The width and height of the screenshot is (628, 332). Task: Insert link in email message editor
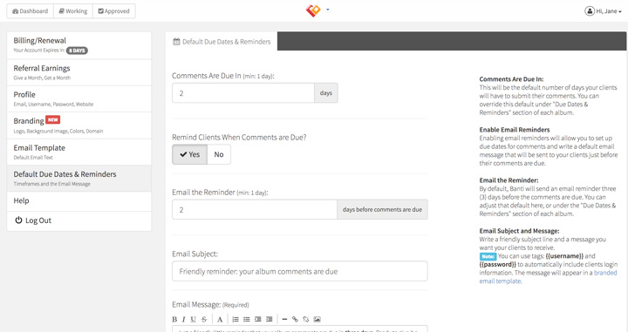[295, 319]
